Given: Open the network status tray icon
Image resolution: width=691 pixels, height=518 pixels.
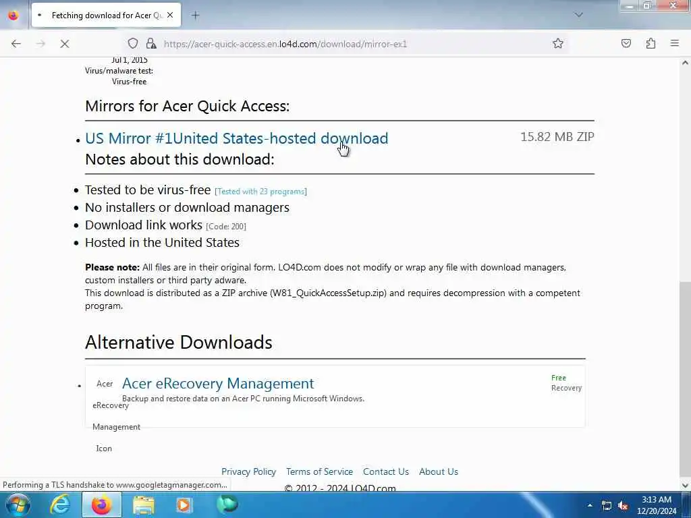Looking at the screenshot, I should [607, 506].
